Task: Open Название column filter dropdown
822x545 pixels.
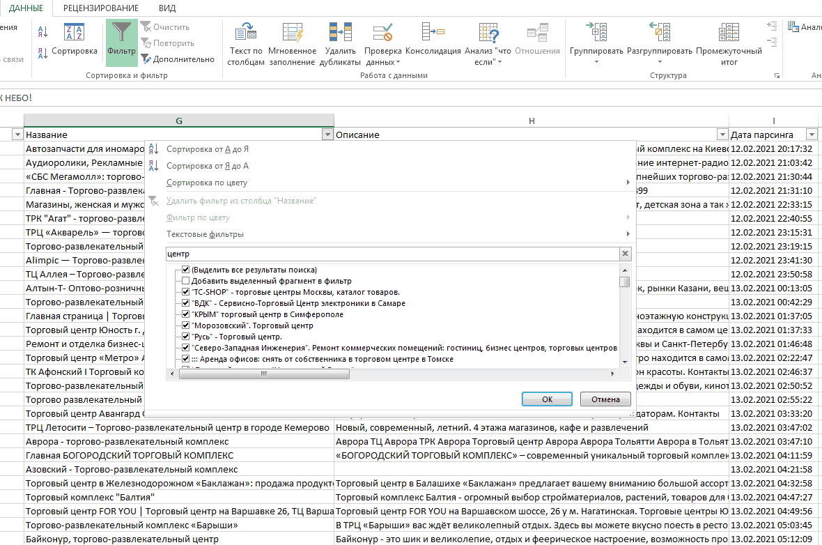Action: [327, 135]
